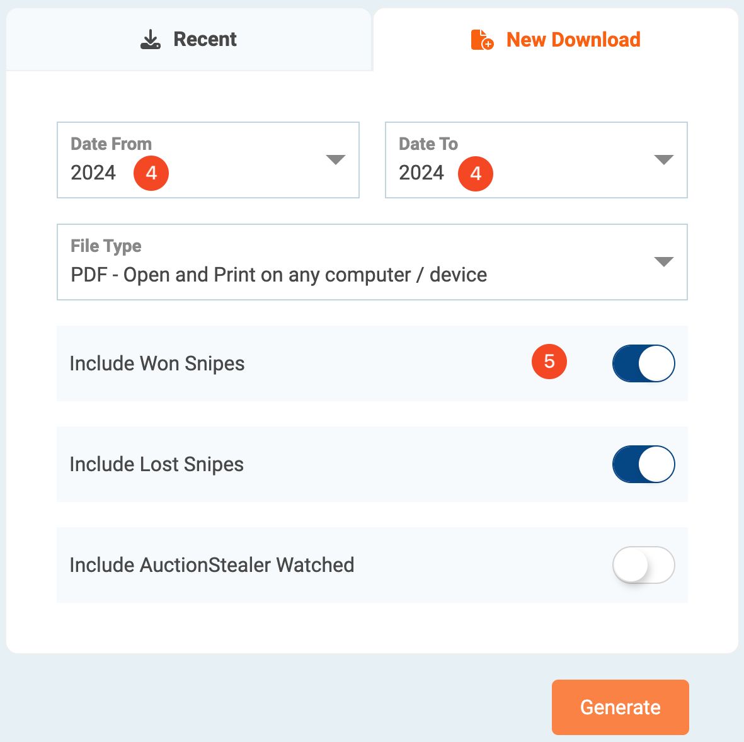Click the Date To dropdown arrow
Screen dimensions: 744x742
[x=664, y=160]
